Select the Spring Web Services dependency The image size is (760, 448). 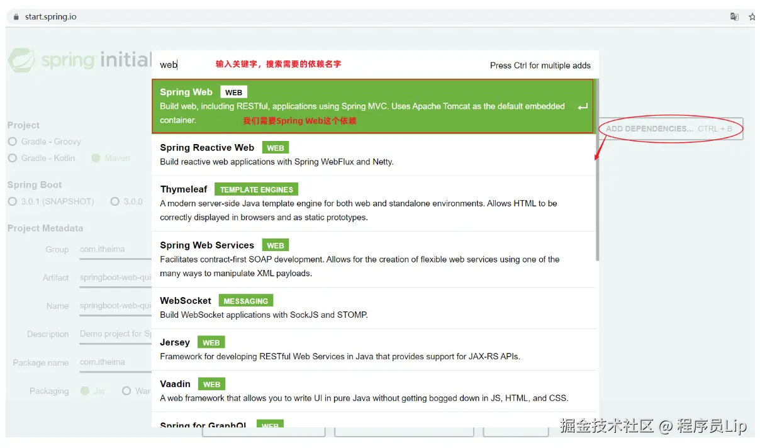374,259
